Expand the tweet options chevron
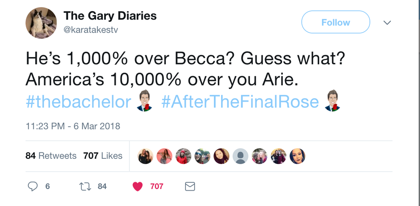 pos(387,22)
